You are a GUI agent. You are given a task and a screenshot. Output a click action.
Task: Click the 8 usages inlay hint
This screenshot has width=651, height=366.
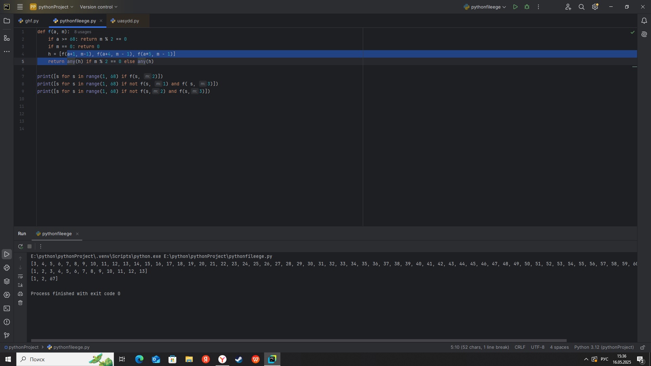[83, 32]
